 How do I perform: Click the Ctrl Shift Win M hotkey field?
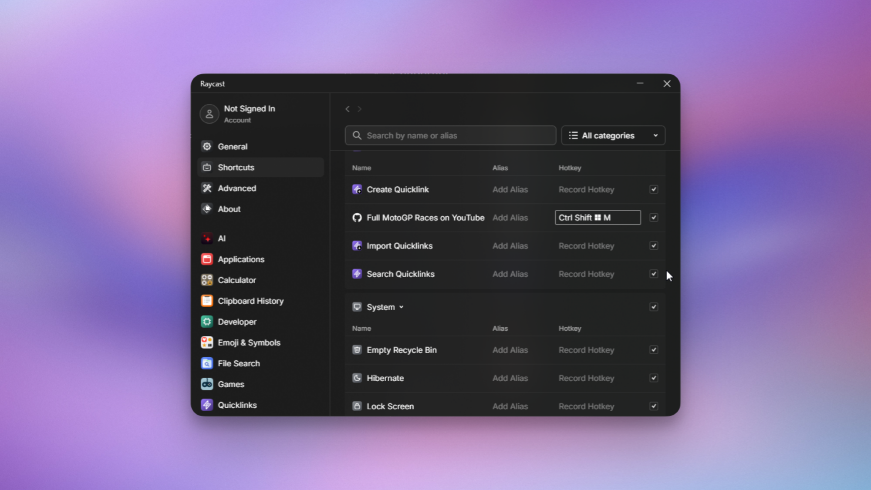pyautogui.click(x=598, y=218)
